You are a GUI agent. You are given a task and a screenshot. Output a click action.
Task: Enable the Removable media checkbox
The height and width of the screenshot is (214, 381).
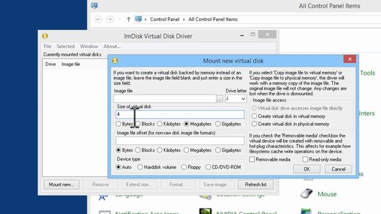point(252,159)
